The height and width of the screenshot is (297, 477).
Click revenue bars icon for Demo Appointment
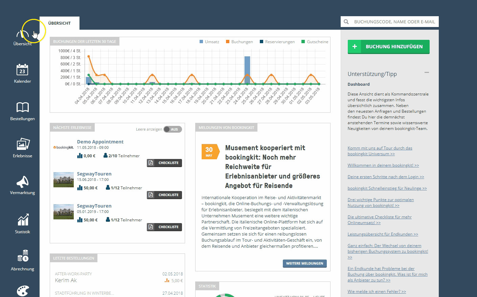coord(80,156)
